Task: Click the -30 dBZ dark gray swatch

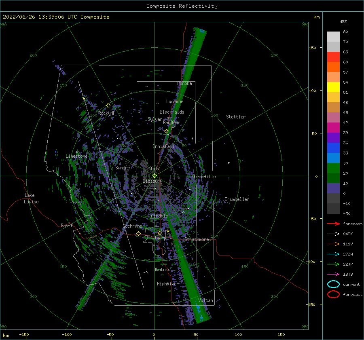Action: [333, 209]
